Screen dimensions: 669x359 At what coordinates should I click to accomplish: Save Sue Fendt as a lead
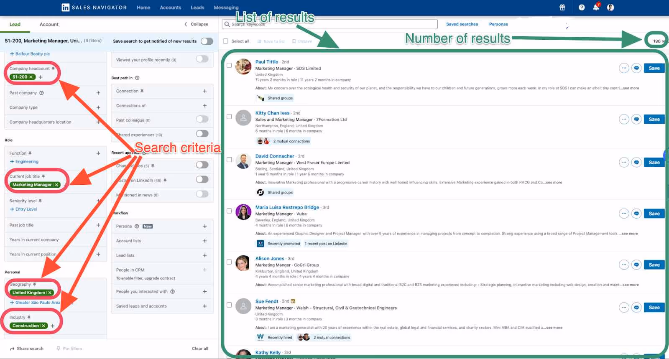tap(654, 308)
